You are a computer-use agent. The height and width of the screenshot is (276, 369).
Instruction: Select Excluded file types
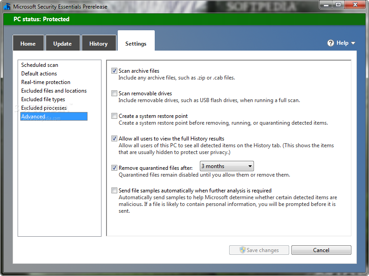[43, 99]
